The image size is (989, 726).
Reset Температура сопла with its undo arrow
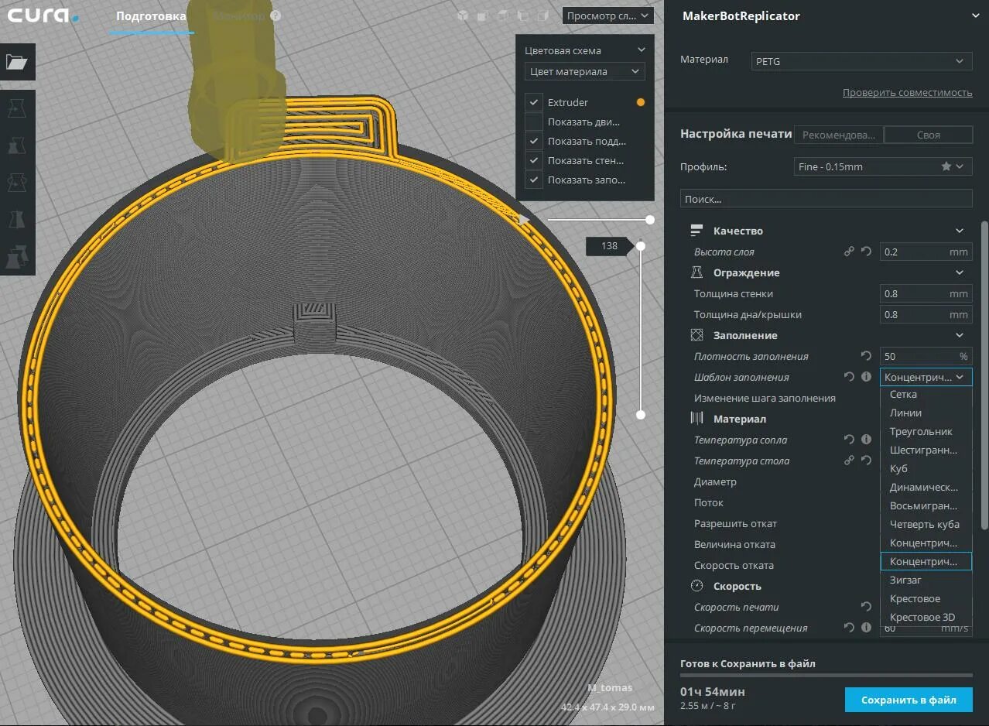pos(849,440)
